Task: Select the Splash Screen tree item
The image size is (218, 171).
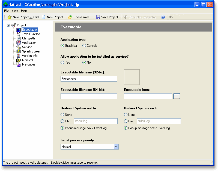Action: (x=32, y=51)
